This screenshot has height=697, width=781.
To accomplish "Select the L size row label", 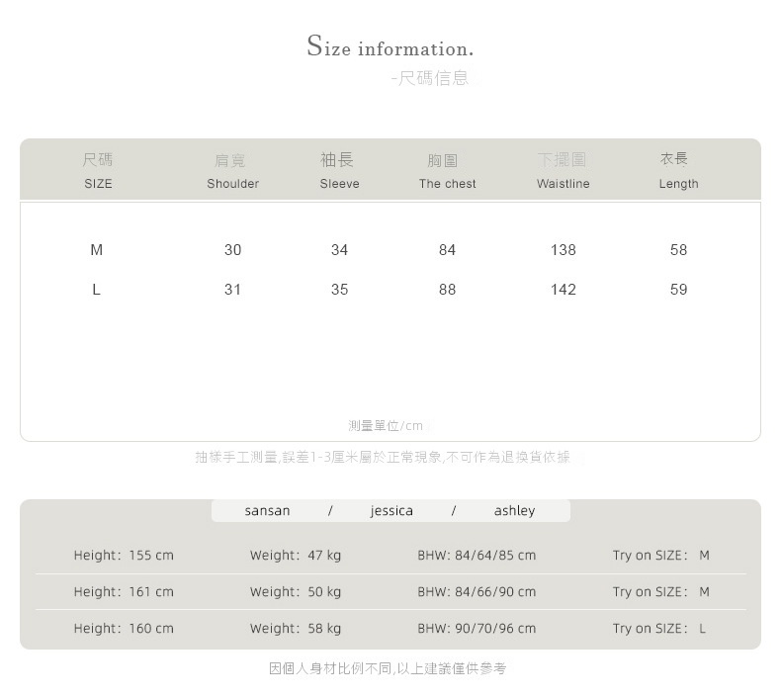I will click(x=96, y=290).
